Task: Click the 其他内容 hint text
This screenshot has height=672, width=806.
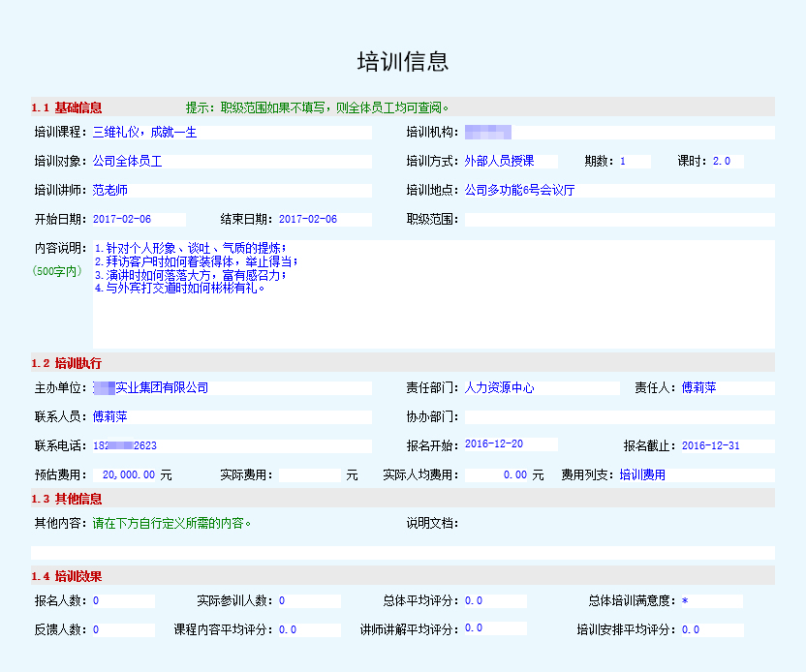Action: pyautogui.click(x=171, y=524)
